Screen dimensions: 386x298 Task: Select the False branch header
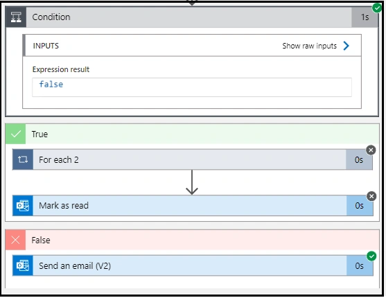[192, 240]
